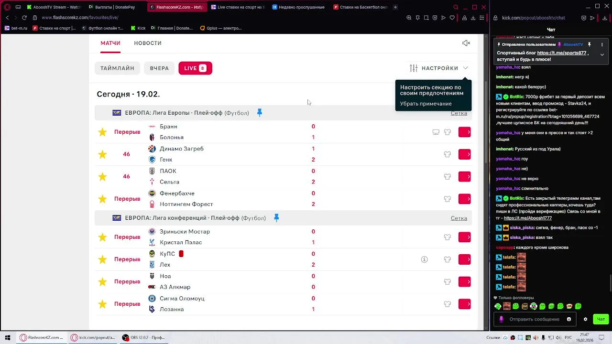This screenshot has height=344, width=612.
Task: Toggle favorite star for КуПС vs Лех
Action: click(102, 259)
